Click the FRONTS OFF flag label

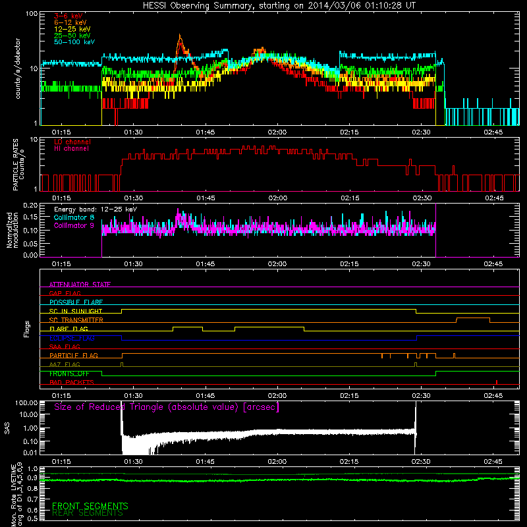(69, 374)
